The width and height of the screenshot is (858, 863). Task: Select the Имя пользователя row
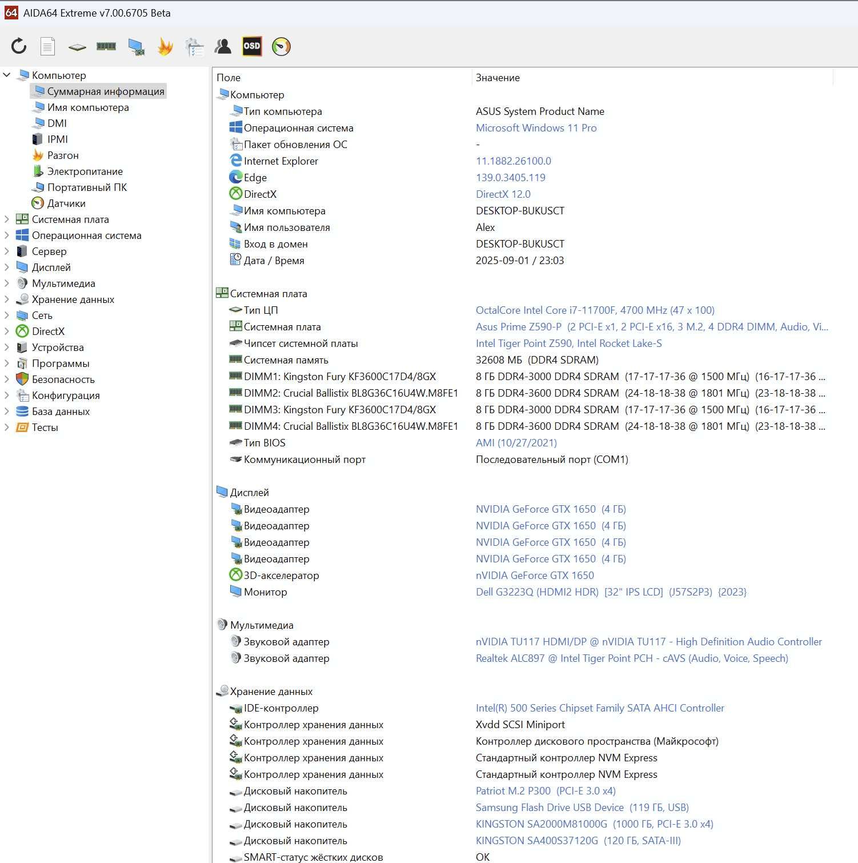pos(522,227)
